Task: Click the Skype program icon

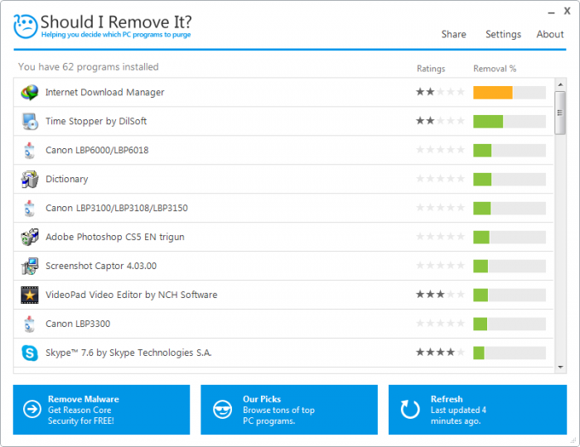Action: click(30, 353)
